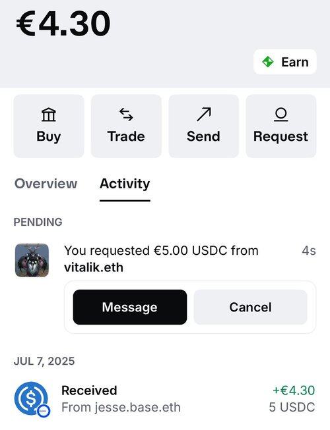Image resolution: width=330 pixels, height=430 pixels.
Task: Tap the green Earn diamond icon
Action: [268, 62]
